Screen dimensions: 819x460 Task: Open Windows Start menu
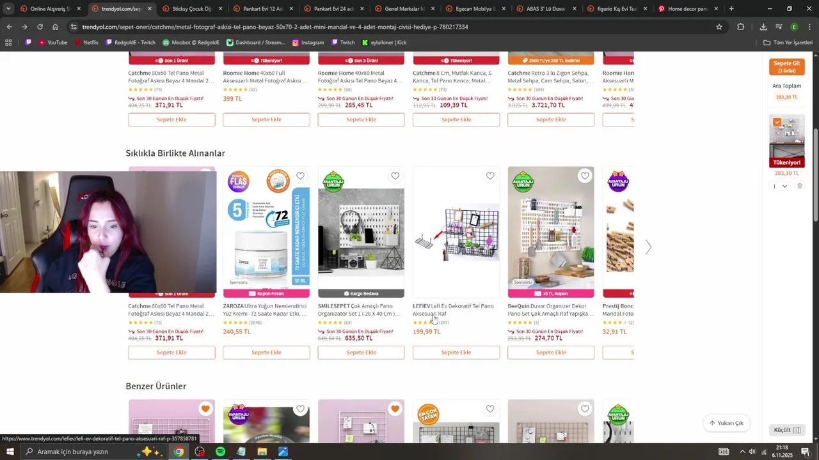tap(10, 452)
